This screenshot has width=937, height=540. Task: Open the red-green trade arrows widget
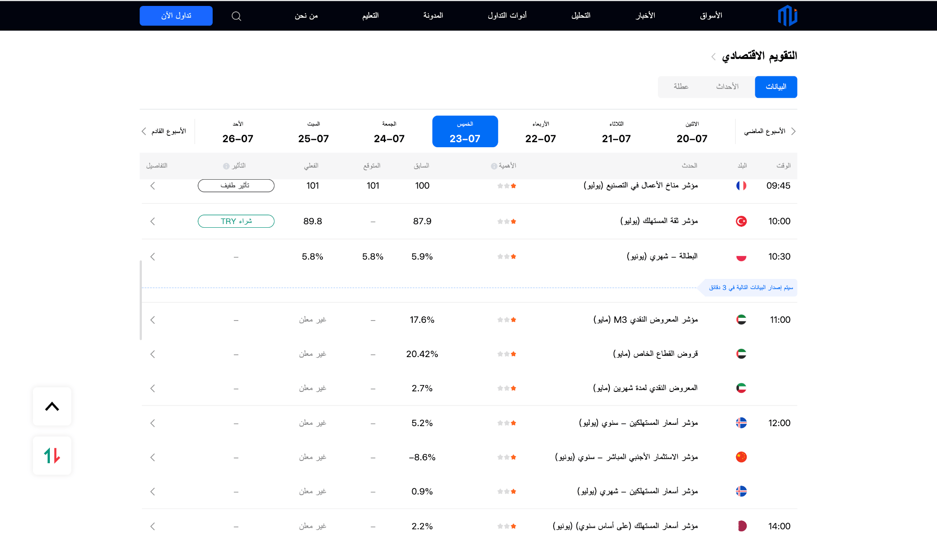[x=52, y=455]
